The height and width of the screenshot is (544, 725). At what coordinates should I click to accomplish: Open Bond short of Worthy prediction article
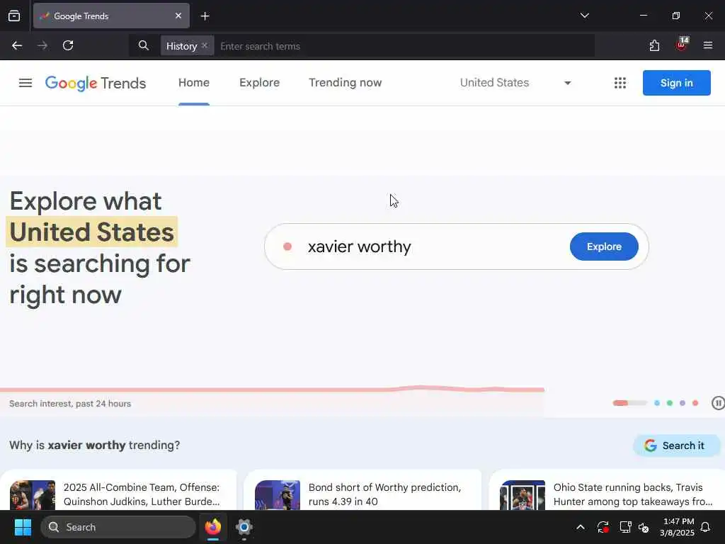tap(384, 494)
